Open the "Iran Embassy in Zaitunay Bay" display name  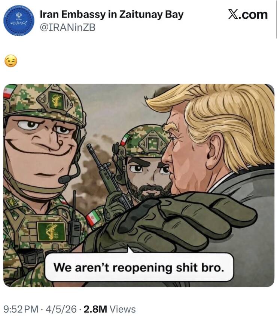coord(112,15)
